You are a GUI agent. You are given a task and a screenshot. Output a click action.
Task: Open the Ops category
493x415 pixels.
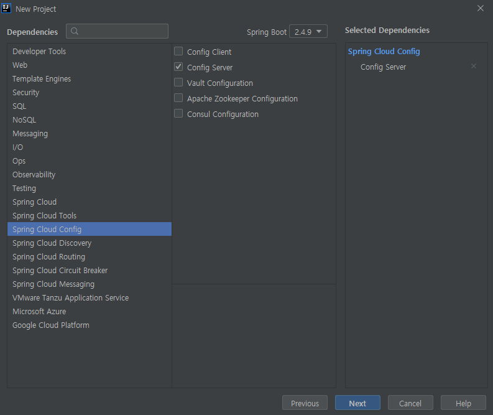90,161
